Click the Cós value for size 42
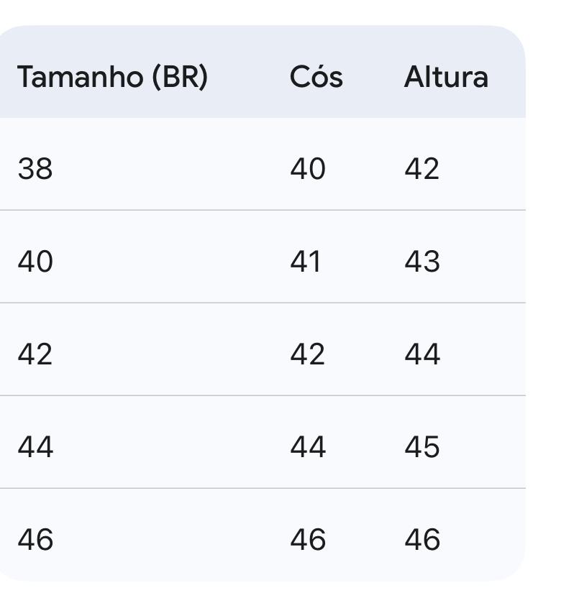Image resolution: width=574 pixels, height=616 pixels. click(308, 354)
